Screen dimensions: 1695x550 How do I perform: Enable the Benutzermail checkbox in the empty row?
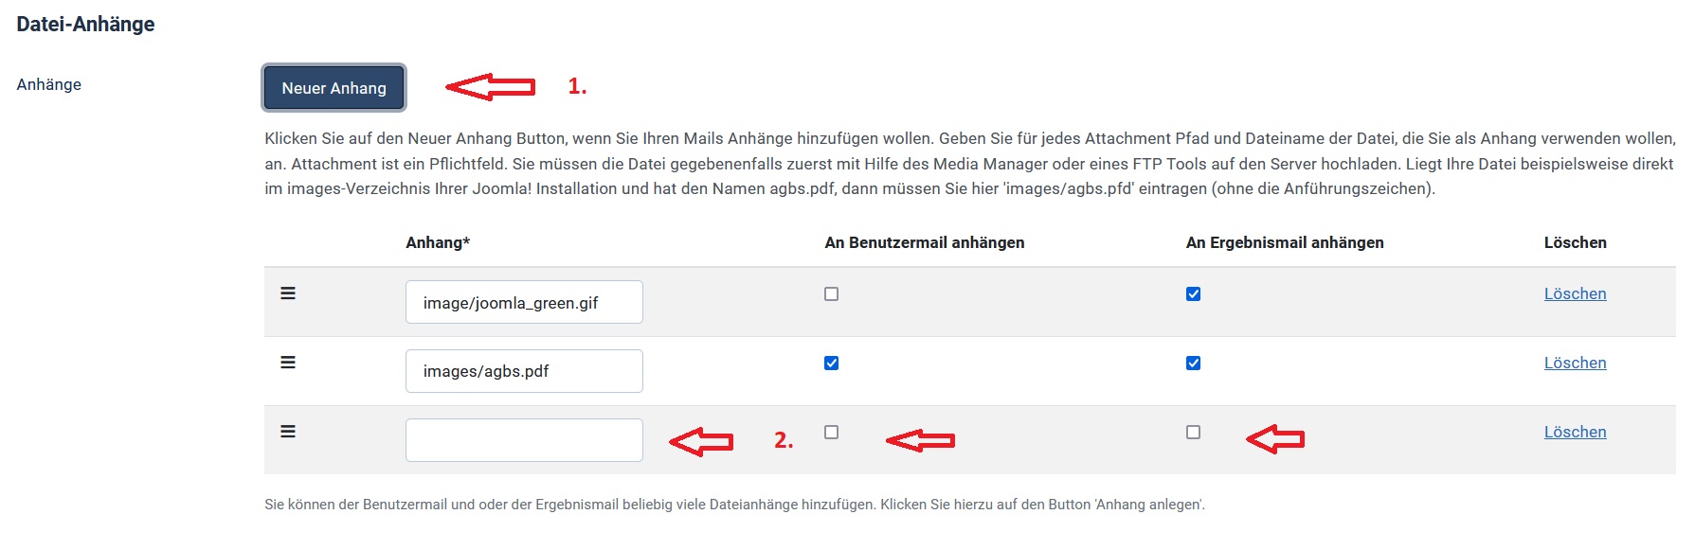[x=832, y=432]
